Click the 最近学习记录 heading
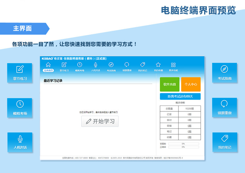Viewport: 245px width, 173px height. tap(53, 80)
